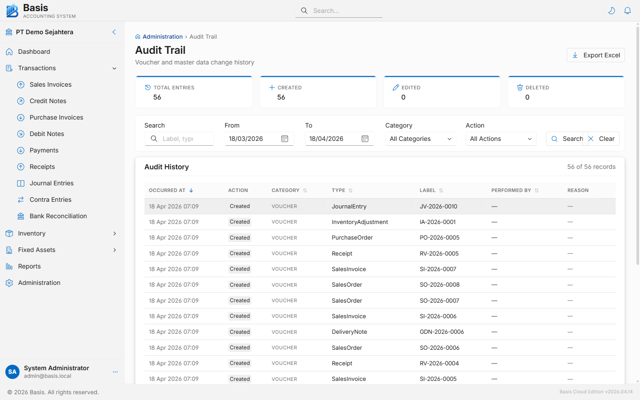Click the Contra Entries swap icon
The height and width of the screenshot is (400, 640).
tap(21, 200)
